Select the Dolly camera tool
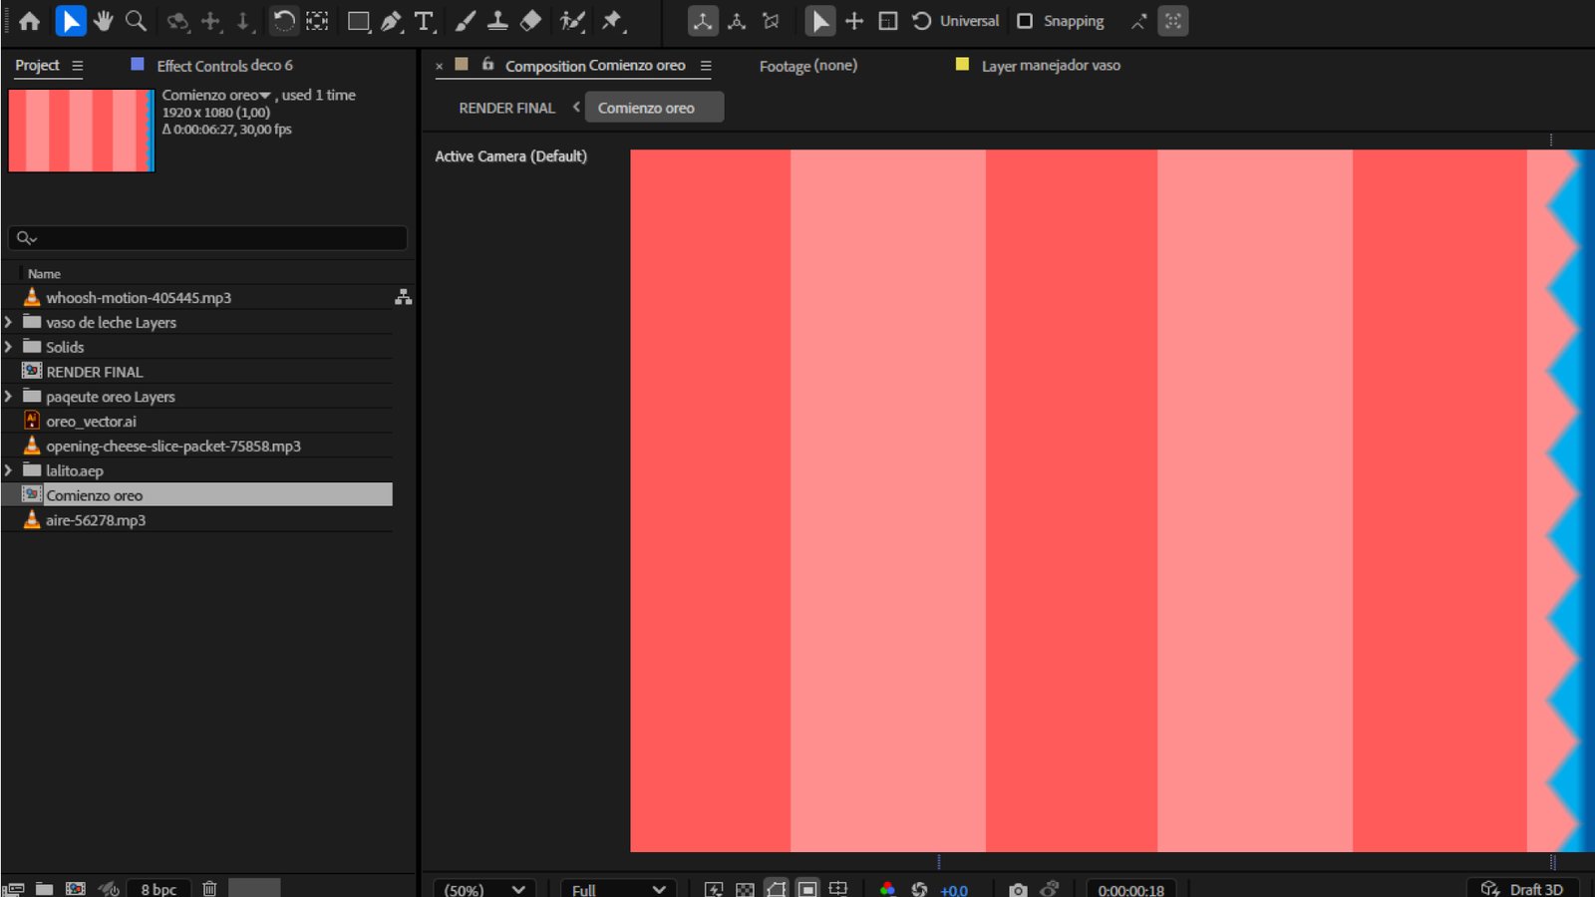The height and width of the screenshot is (897, 1595). (243, 21)
